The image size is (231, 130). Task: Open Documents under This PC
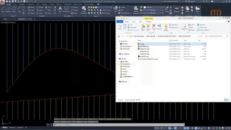click(126, 64)
